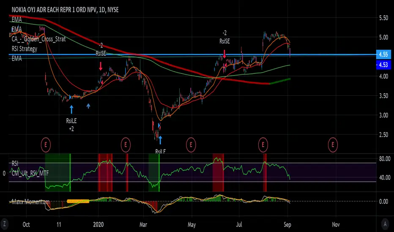394x232 pixels.
Task: Click the Nov date label on time axis
Action: 336,224
